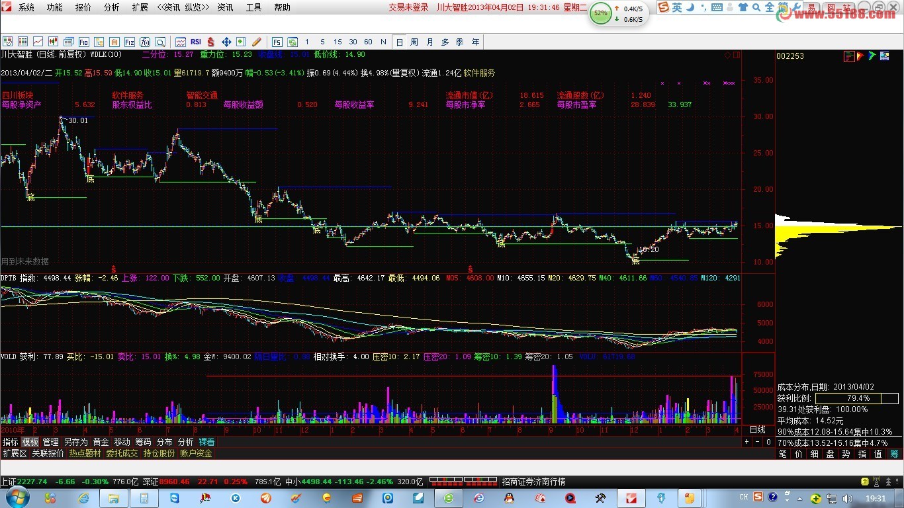Open the 工具 menu
Screen dimensions: 904x508
point(253,7)
